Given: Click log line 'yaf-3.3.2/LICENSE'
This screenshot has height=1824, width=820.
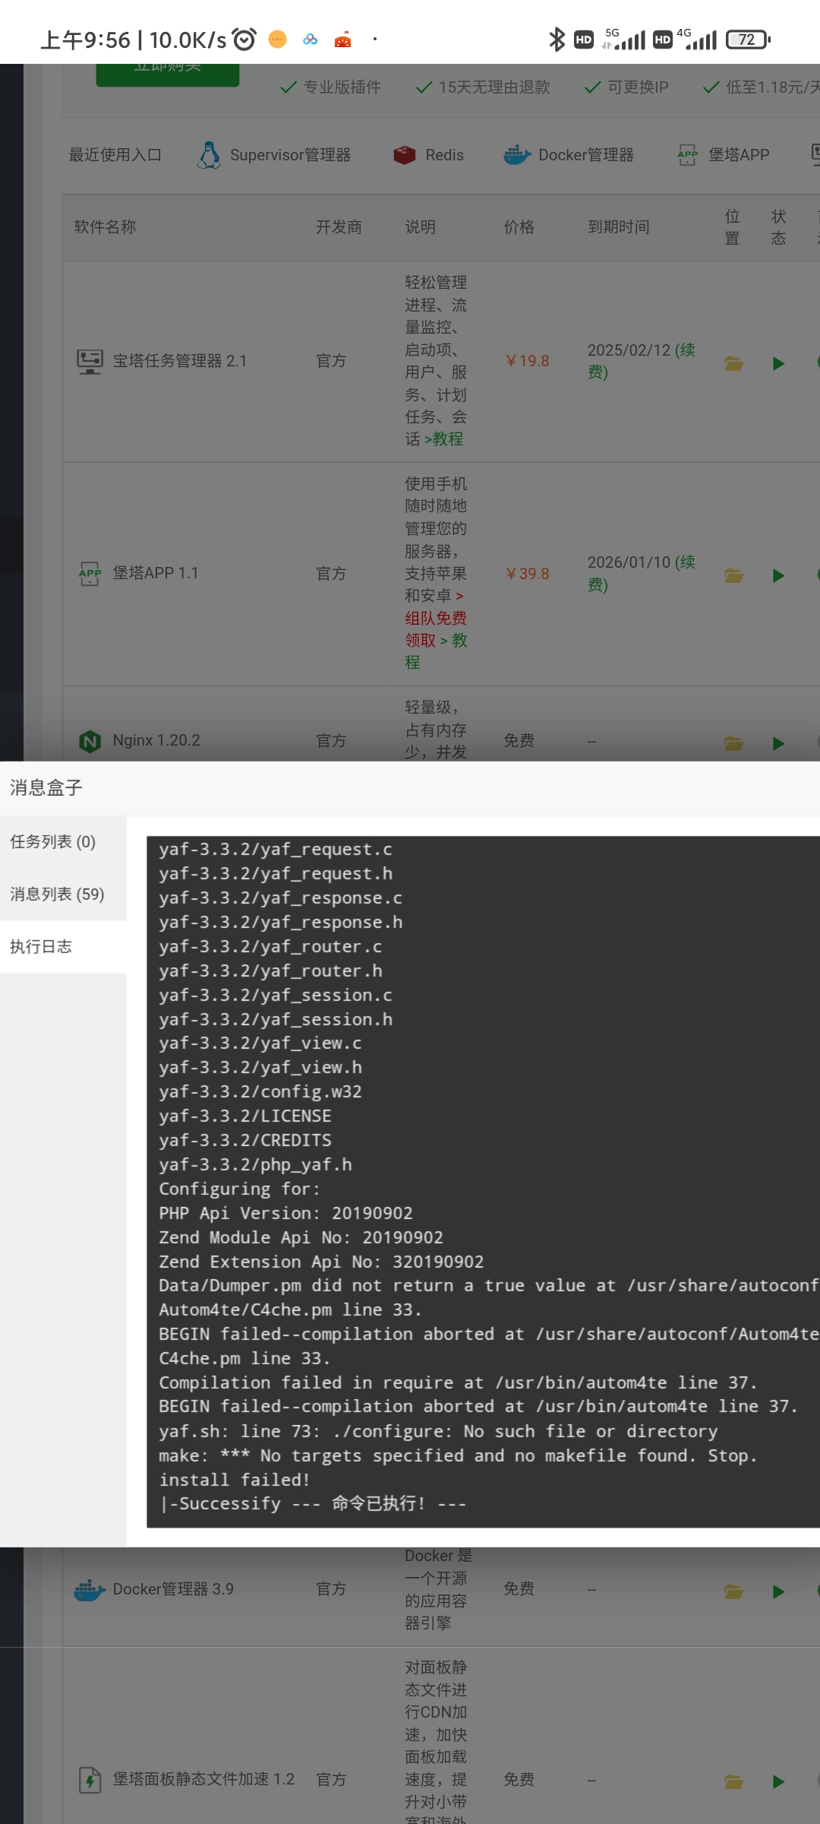Looking at the screenshot, I should coord(245,1116).
